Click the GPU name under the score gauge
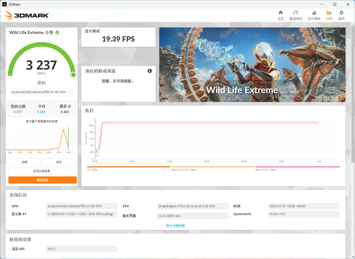The width and height of the screenshot is (355, 259). click(42, 92)
